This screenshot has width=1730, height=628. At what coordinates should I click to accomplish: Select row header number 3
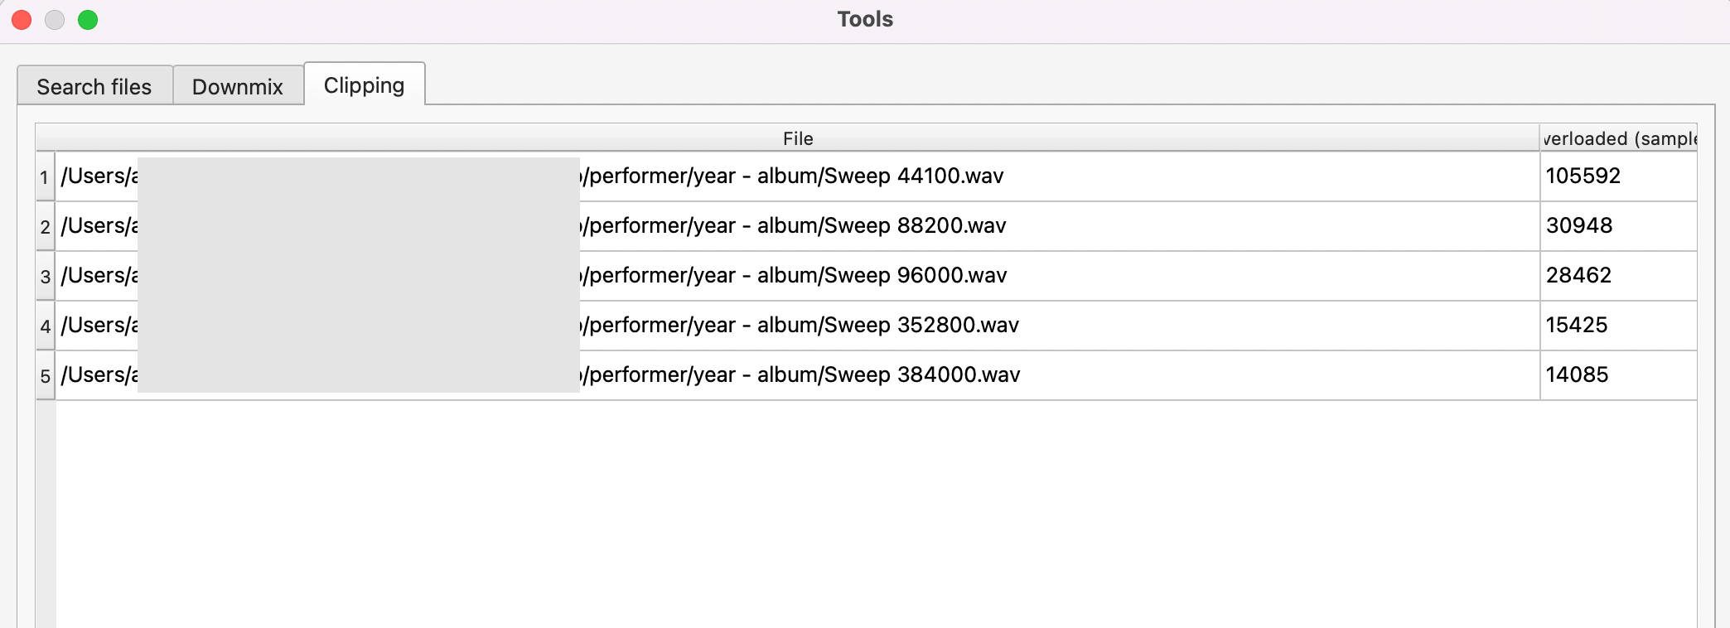coord(46,276)
